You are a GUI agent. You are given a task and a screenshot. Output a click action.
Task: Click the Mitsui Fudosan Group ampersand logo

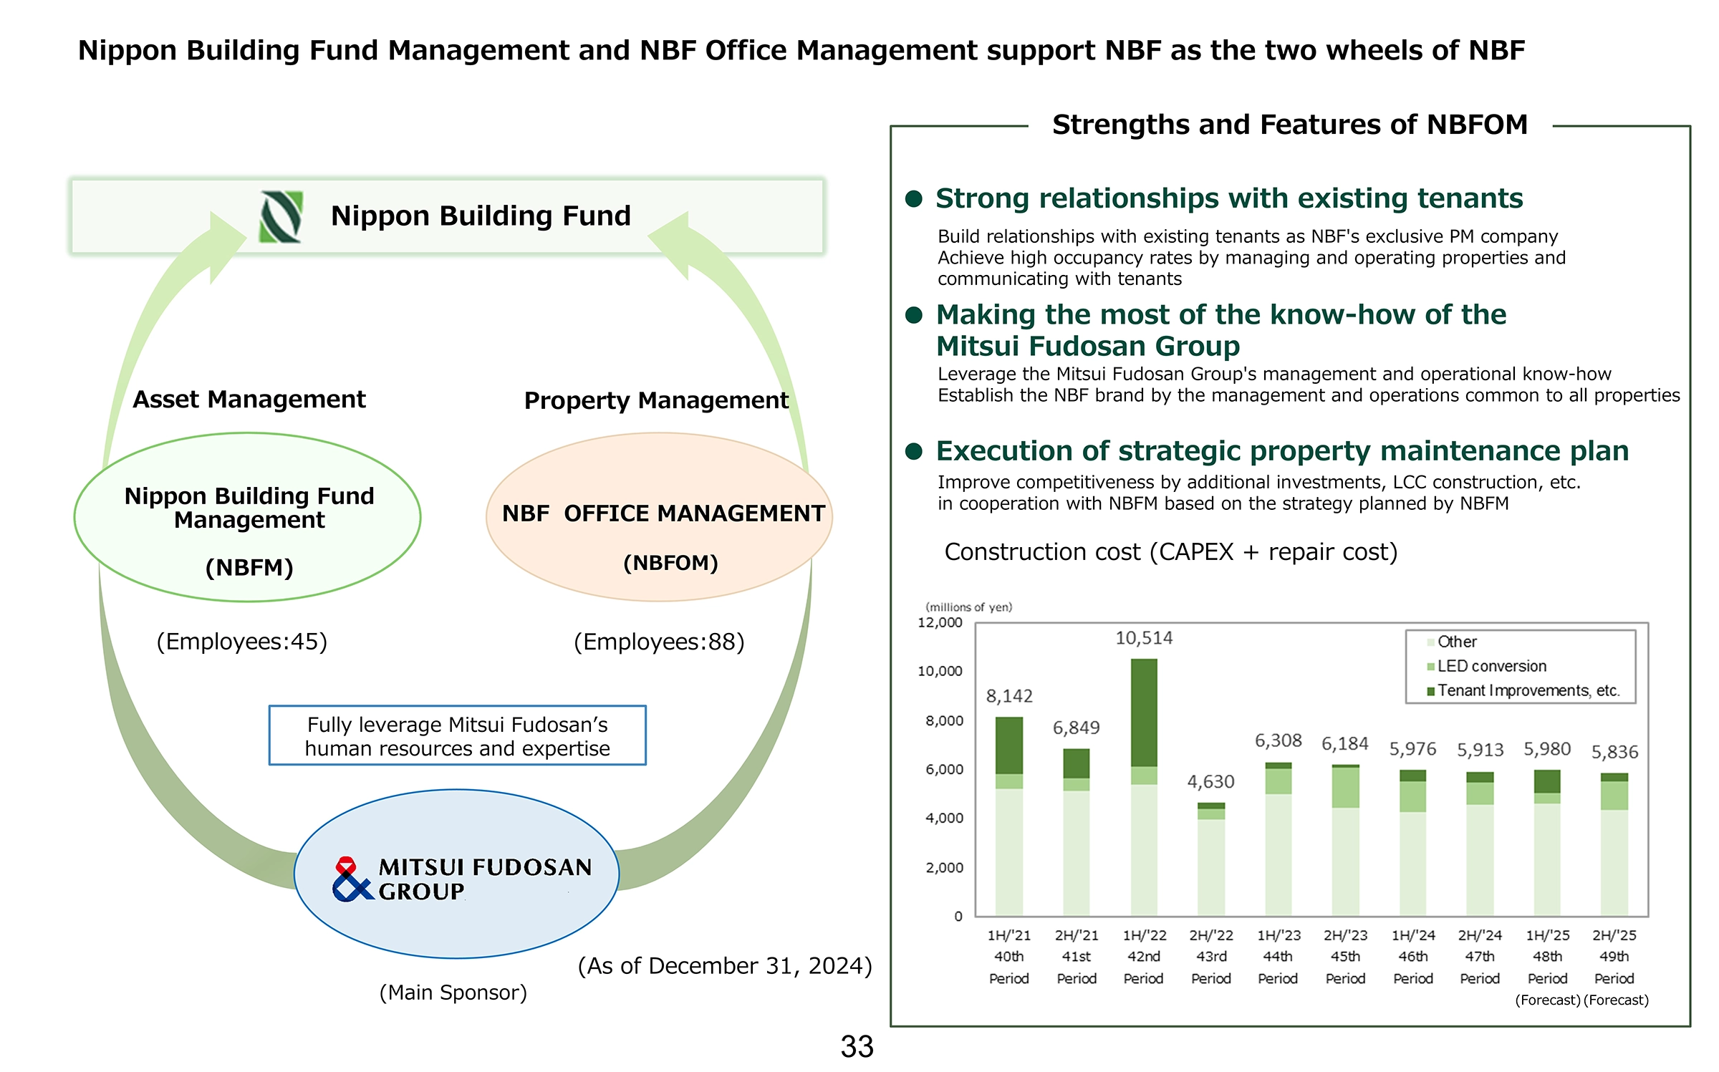(352, 879)
